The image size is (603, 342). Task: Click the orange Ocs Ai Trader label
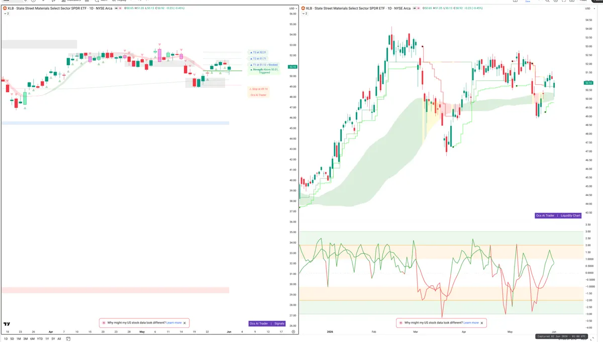(x=259, y=95)
